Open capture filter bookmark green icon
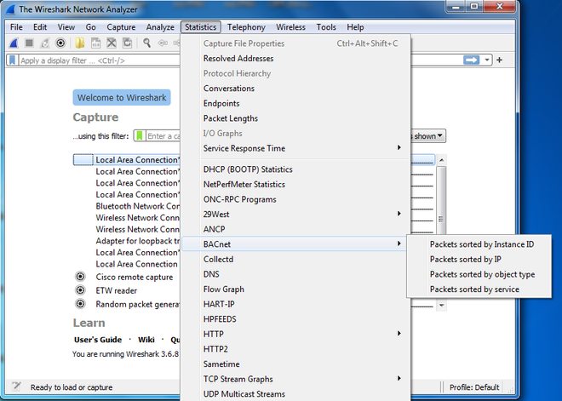The width and height of the screenshot is (562, 401). (140, 136)
